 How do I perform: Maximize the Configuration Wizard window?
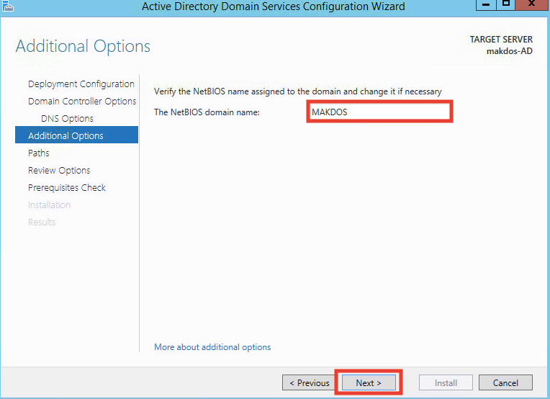(505, 4)
